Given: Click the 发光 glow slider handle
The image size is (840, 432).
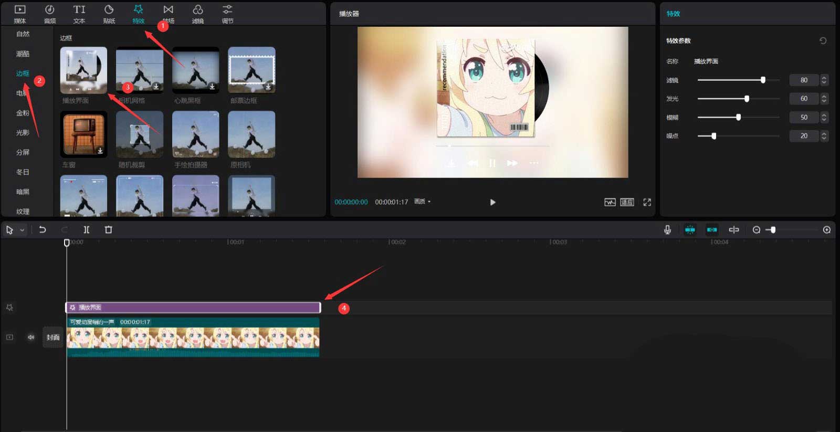Looking at the screenshot, I should 747,99.
